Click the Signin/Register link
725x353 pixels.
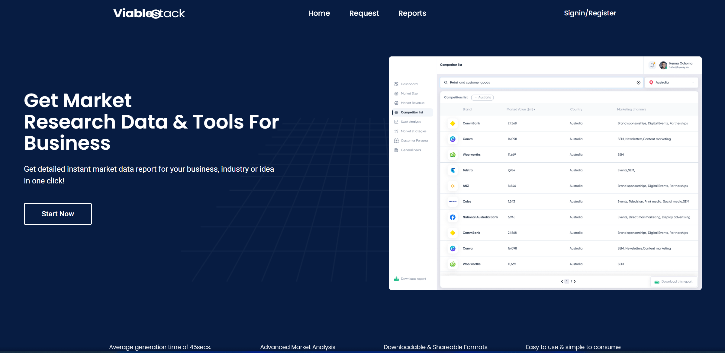pos(590,13)
